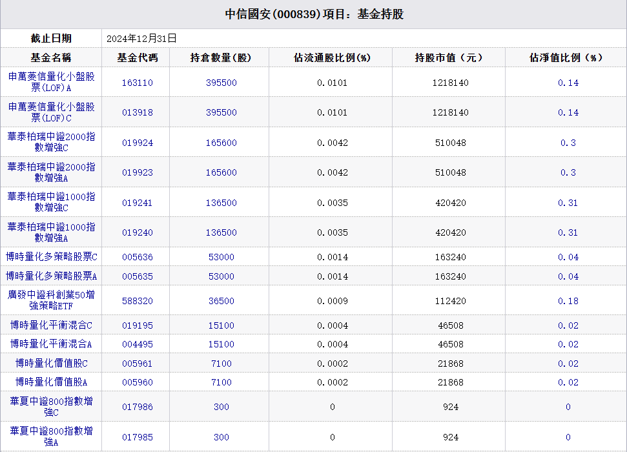Select the 持股市值(元) column header
Image resolution: width=627 pixels, height=452 pixels.
pyautogui.click(x=449, y=57)
